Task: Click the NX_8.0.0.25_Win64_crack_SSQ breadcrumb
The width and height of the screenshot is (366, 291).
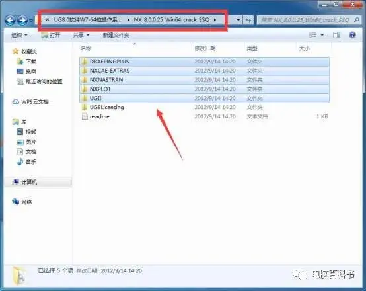Action: pos(172,20)
